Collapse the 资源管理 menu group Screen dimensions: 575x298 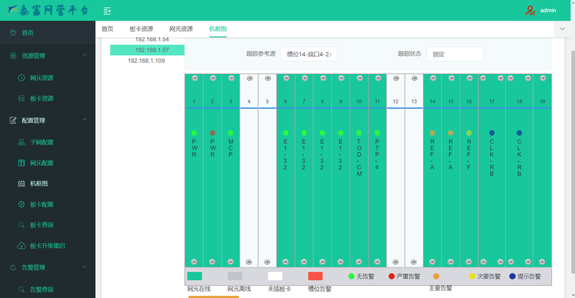[85, 55]
